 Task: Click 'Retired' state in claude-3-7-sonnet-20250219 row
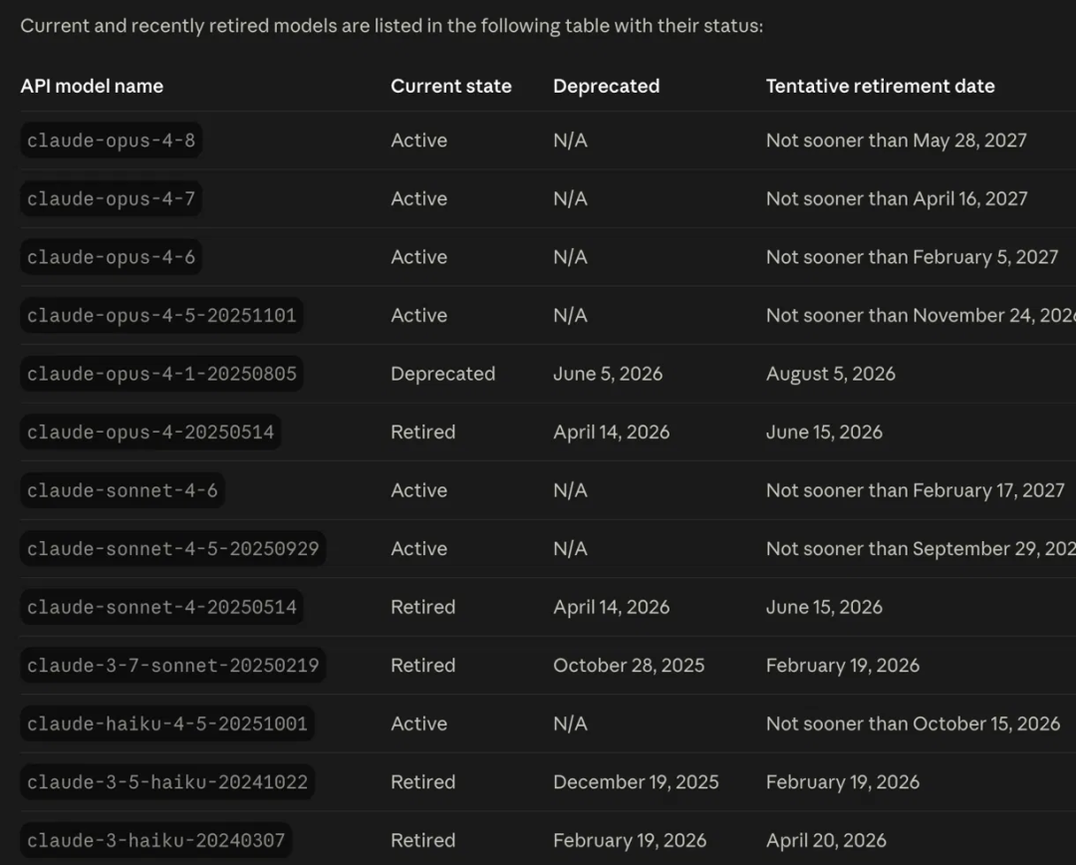(x=422, y=666)
